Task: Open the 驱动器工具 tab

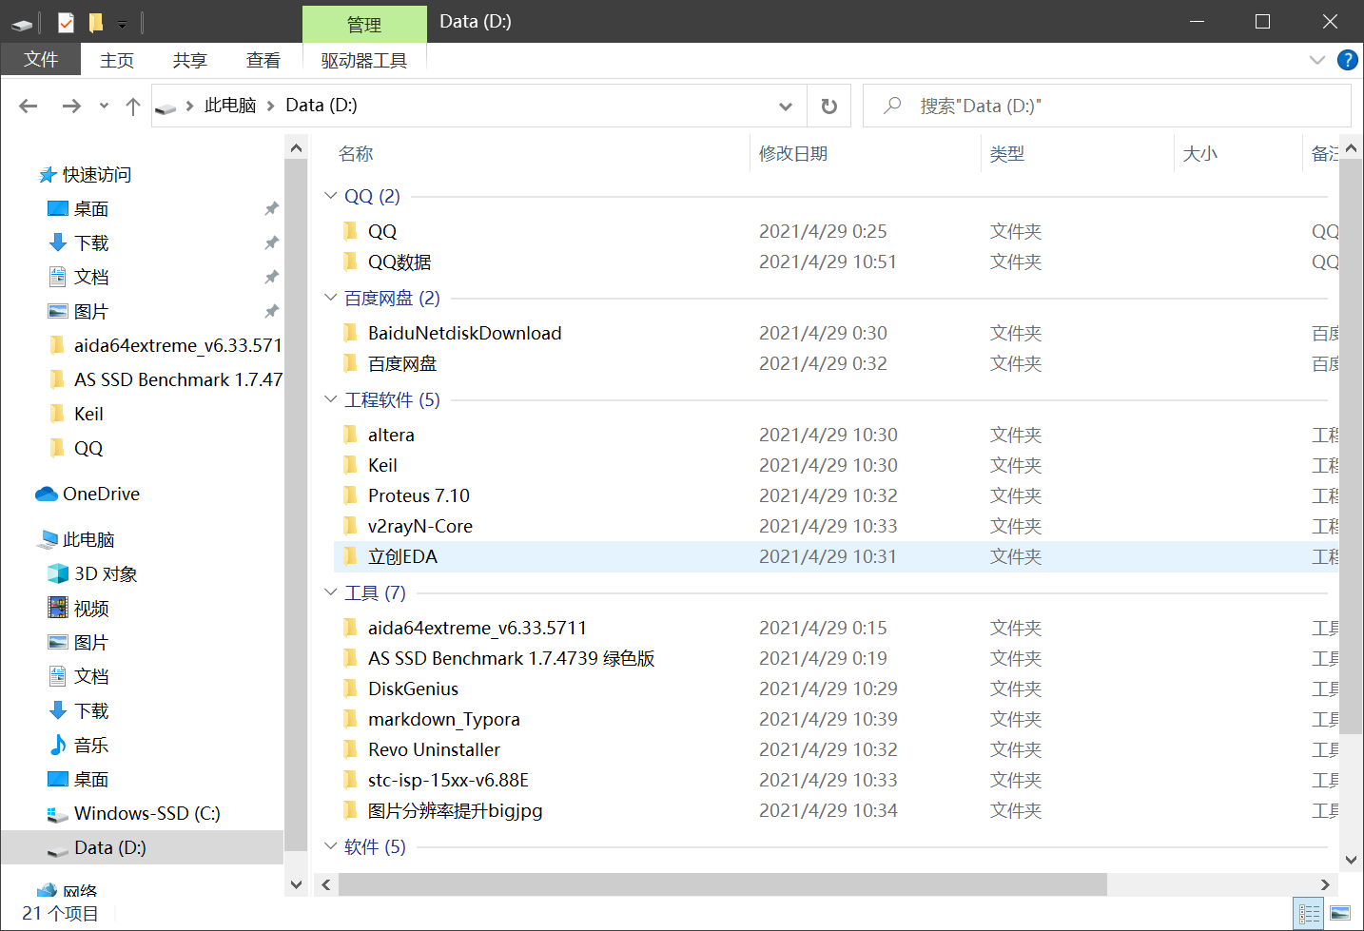Action: (364, 60)
